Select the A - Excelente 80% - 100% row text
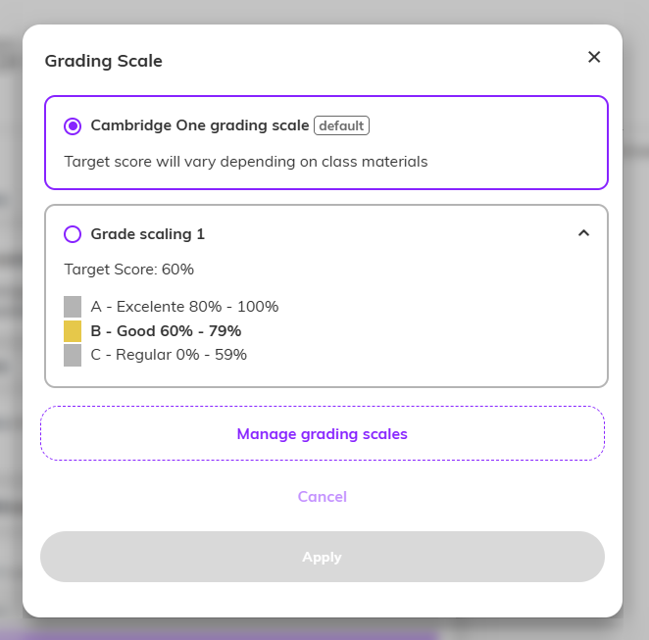649x640 pixels. click(184, 306)
